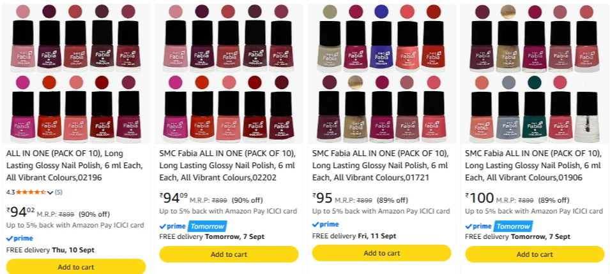The height and width of the screenshot is (274, 610).
Task: Open the 02202 nail polish product image
Action: (229, 74)
